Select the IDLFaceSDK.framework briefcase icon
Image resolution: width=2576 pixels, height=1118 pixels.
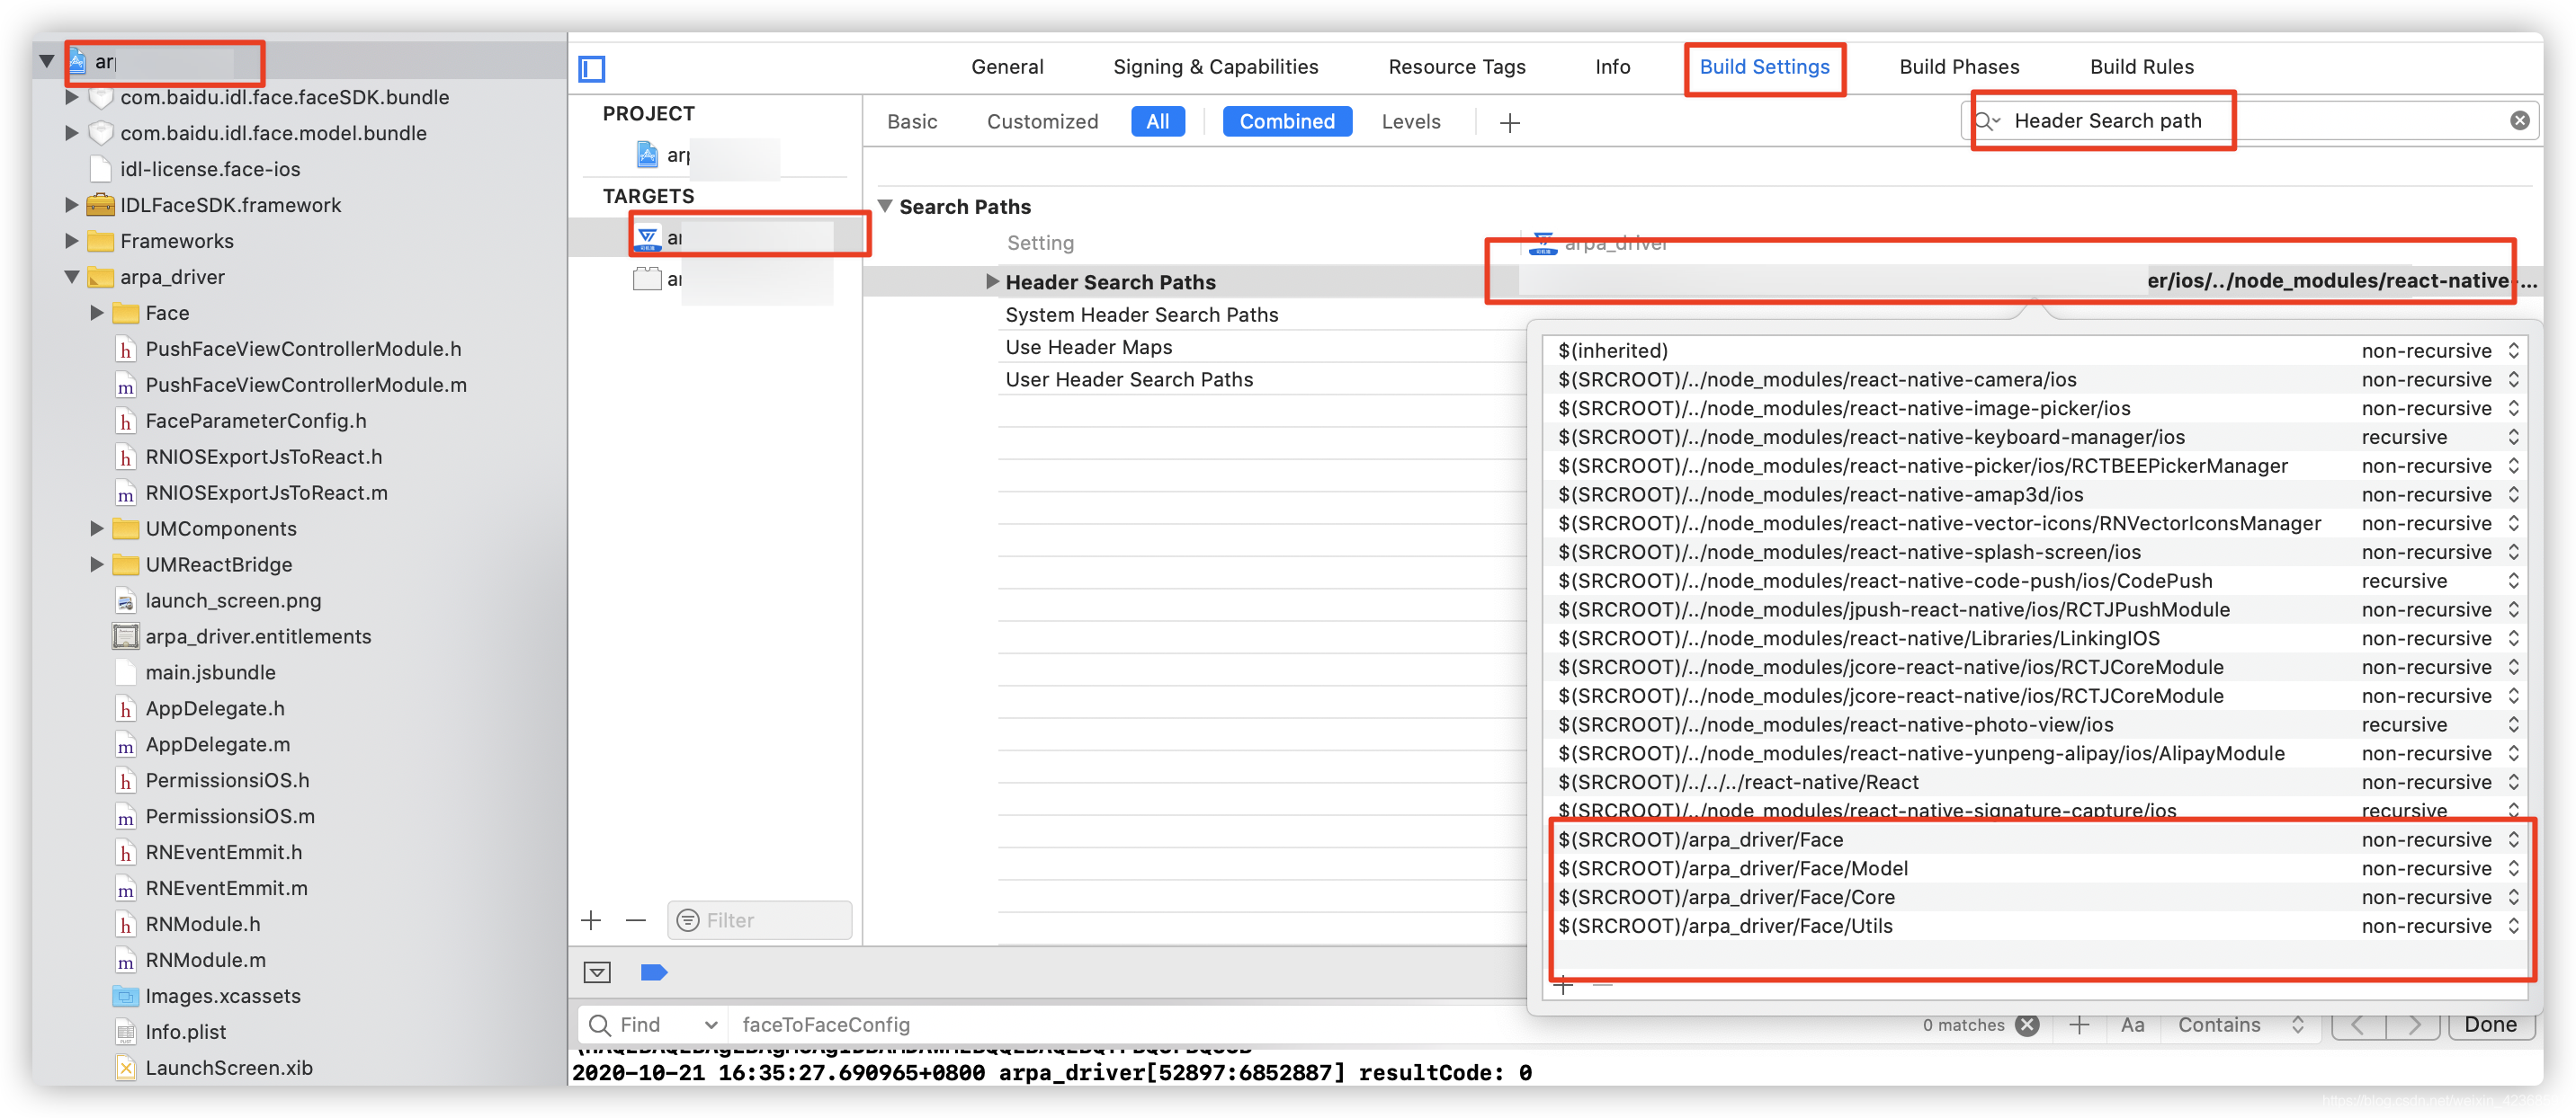click(x=100, y=206)
